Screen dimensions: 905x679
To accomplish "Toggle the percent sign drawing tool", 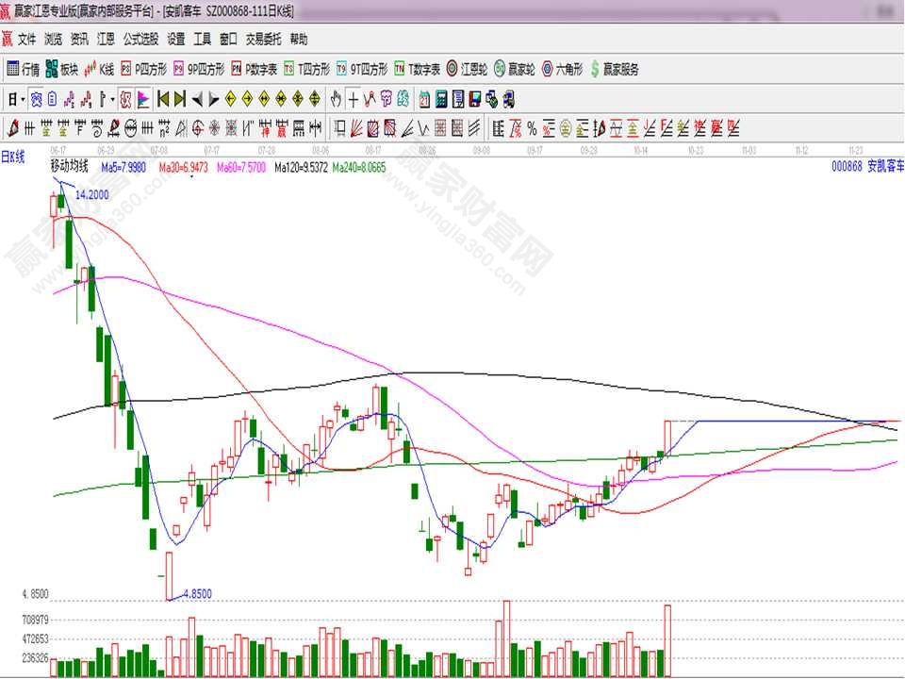I will tap(532, 128).
